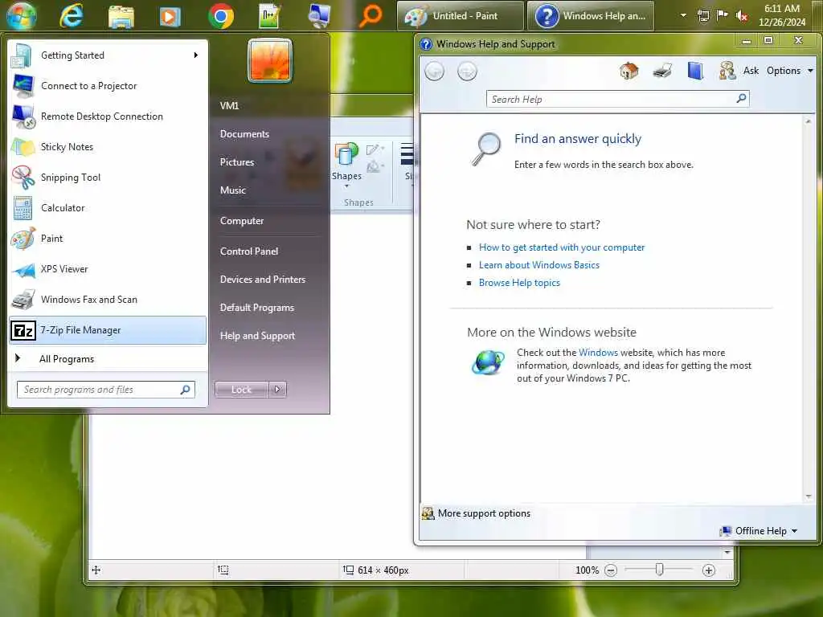The width and height of the screenshot is (823, 617).
Task: Open Windows Fax and Scan
Action: 108,299
